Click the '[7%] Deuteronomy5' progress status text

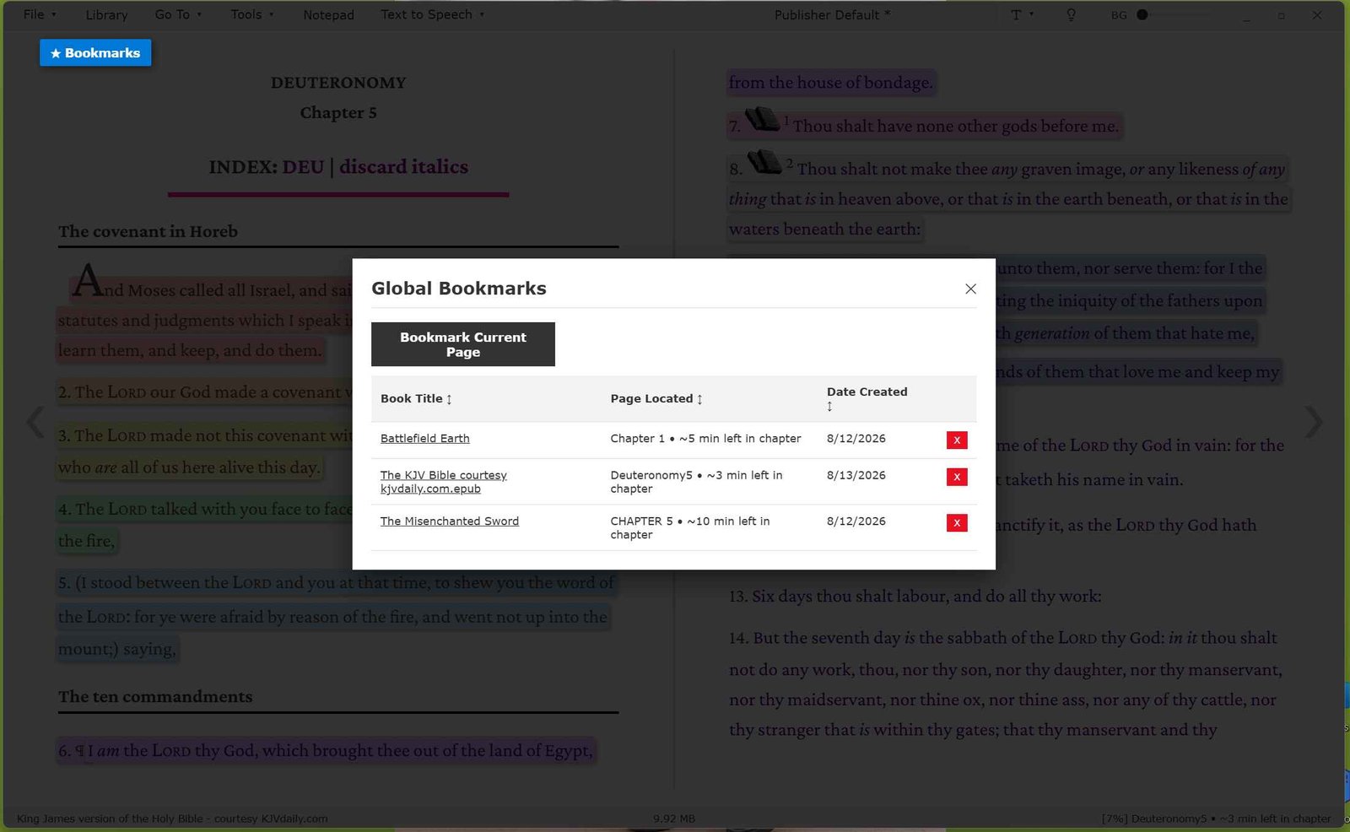pos(1216,818)
